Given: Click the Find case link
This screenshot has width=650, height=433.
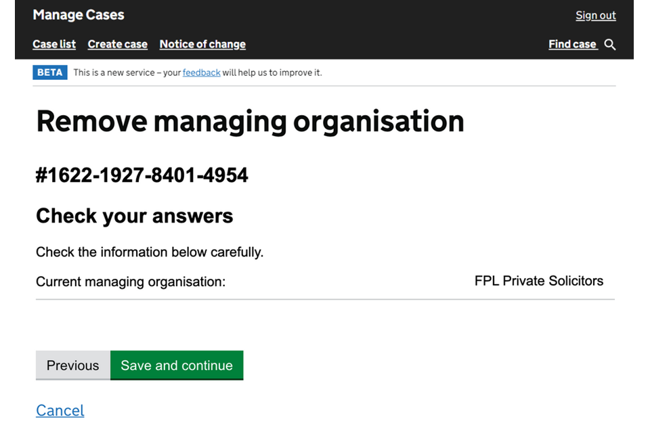Looking at the screenshot, I should coord(572,45).
